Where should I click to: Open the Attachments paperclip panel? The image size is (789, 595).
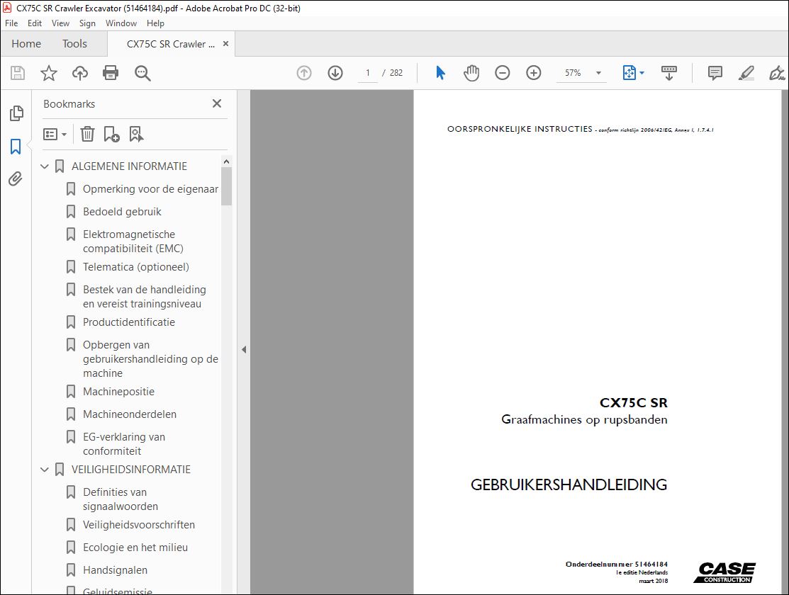pyautogui.click(x=16, y=178)
